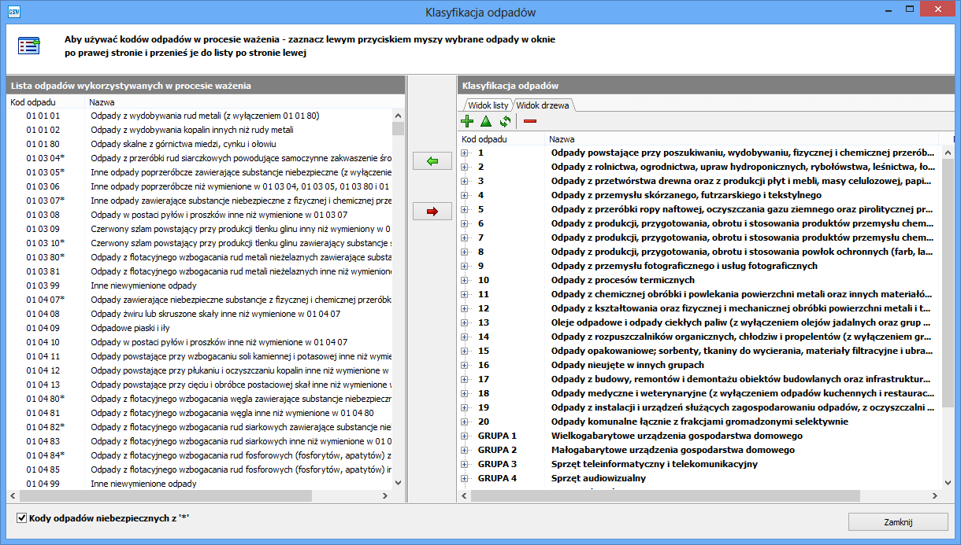The width and height of the screenshot is (961, 545).
Task: Click the green triangle toolbar icon
Action: pos(485,121)
